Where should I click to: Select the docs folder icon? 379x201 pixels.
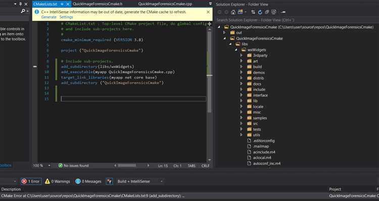(249, 84)
